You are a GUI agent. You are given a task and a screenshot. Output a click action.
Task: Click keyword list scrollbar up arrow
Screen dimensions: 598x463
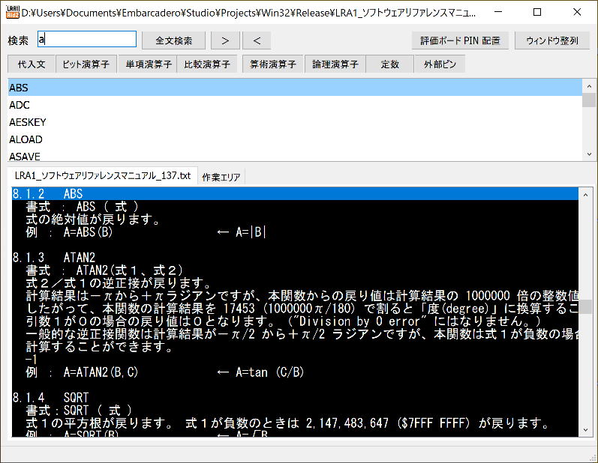(589, 86)
